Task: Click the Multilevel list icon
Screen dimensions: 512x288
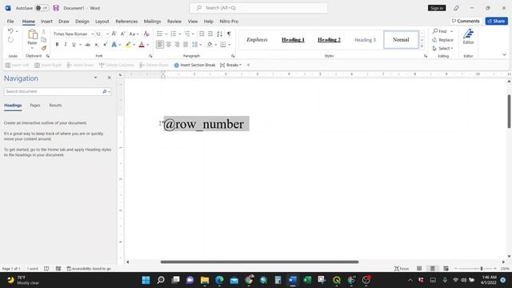Action: tap(187, 34)
